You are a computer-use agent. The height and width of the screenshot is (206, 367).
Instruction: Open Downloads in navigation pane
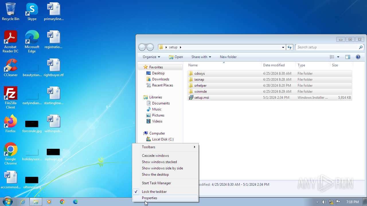pos(160,79)
